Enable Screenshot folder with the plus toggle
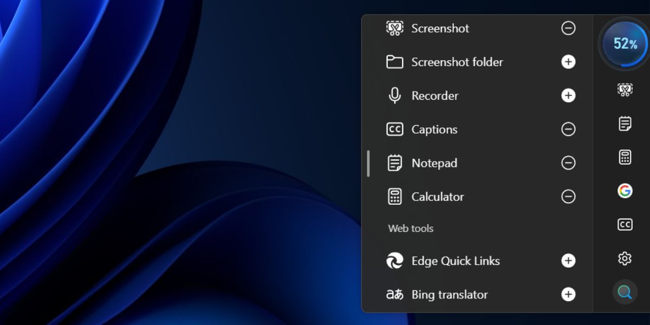The image size is (650, 325). (568, 62)
